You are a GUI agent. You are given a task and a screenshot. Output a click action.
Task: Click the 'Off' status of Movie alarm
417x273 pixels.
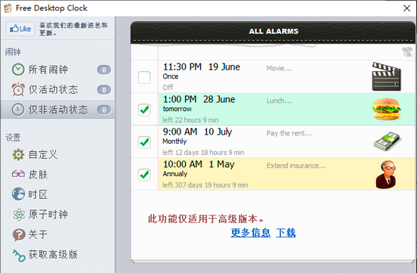pos(168,87)
